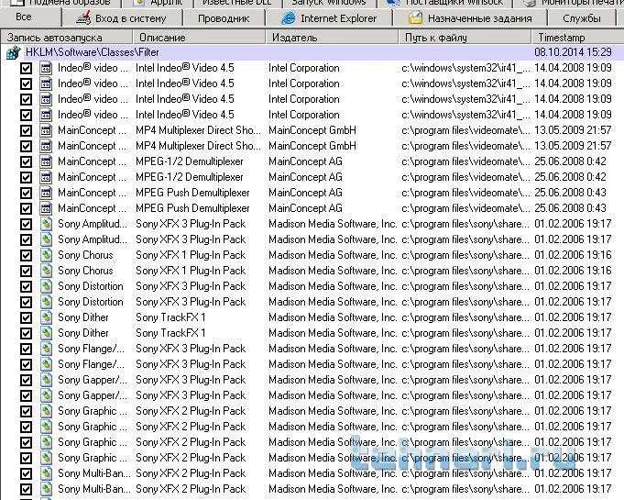Click file icon of lower MPEG Push Demultiplexer row

(46, 209)
